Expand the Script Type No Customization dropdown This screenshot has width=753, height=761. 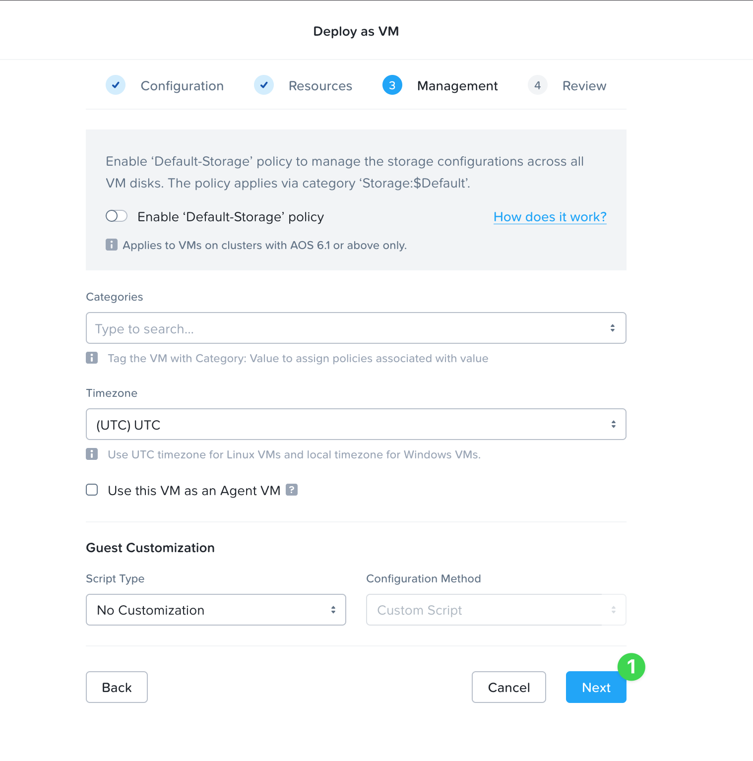coord(216,610)
